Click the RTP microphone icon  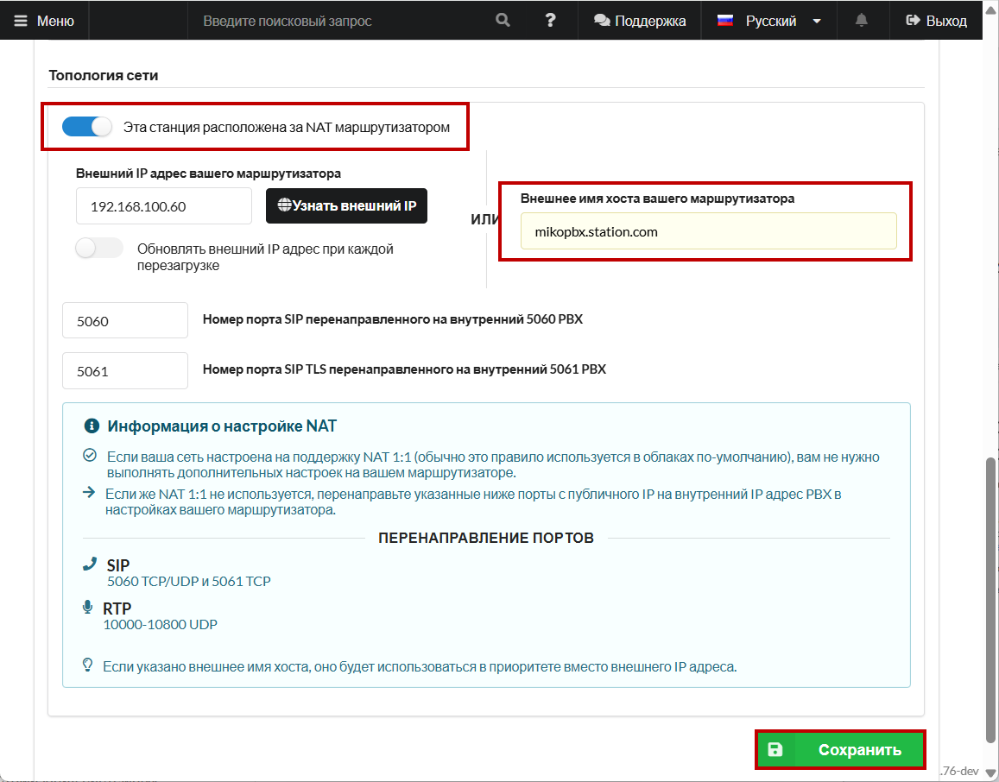[x=87, y=608]
